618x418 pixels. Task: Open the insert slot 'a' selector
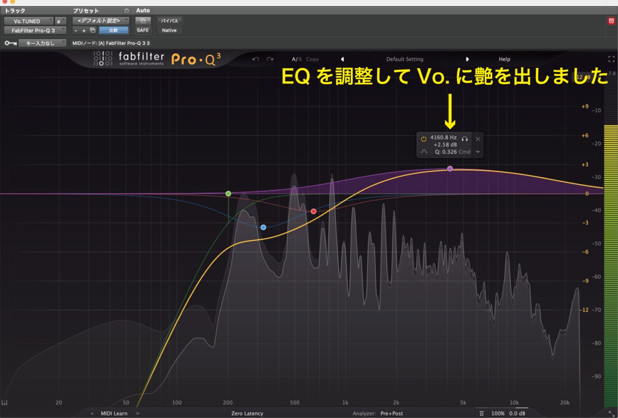click(60, 21)
